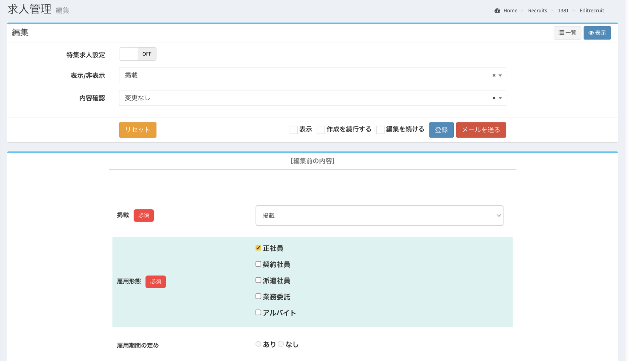The height and width of the screenshot is (361, 628).
Task: Clear the 内容確認 selection with the x icon
Action: tap(494, 98)
